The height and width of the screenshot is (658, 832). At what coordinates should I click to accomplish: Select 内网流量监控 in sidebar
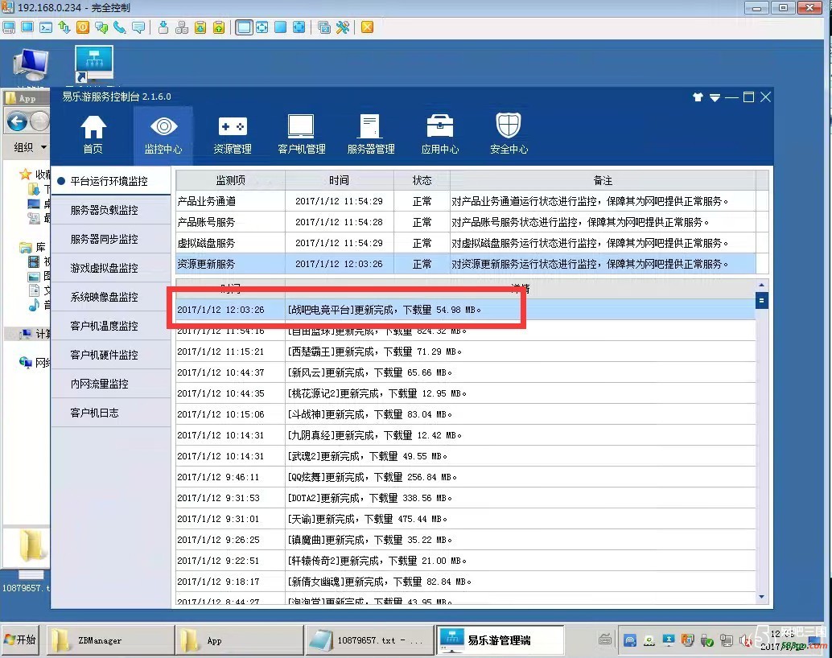click(111, 384)
